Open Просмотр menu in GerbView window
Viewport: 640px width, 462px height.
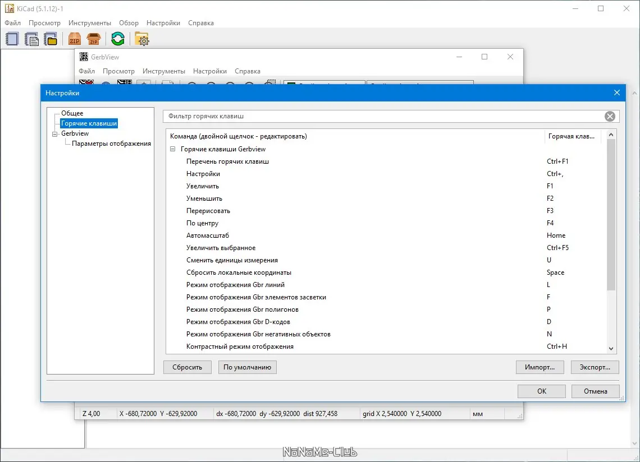(119, 71)
